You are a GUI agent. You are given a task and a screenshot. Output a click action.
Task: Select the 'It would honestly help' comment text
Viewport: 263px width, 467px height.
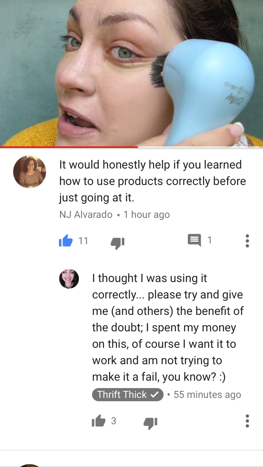(x=152, y=181)
